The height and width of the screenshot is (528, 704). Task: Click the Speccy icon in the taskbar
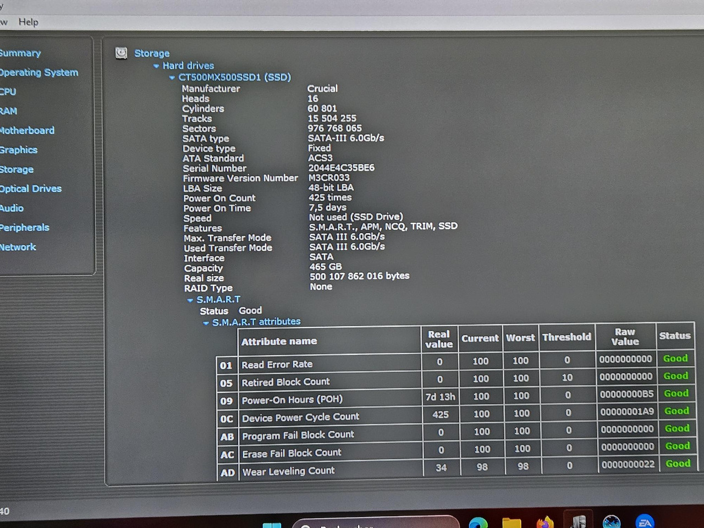tap(578, 521)
